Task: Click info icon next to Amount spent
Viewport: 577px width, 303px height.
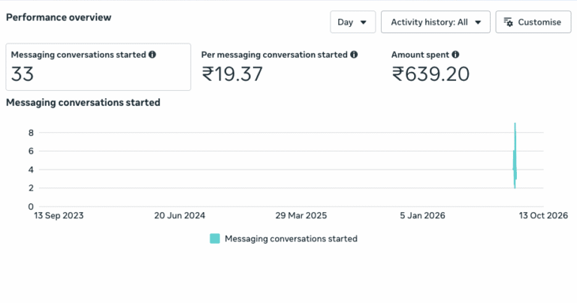Action: [455, 54]
